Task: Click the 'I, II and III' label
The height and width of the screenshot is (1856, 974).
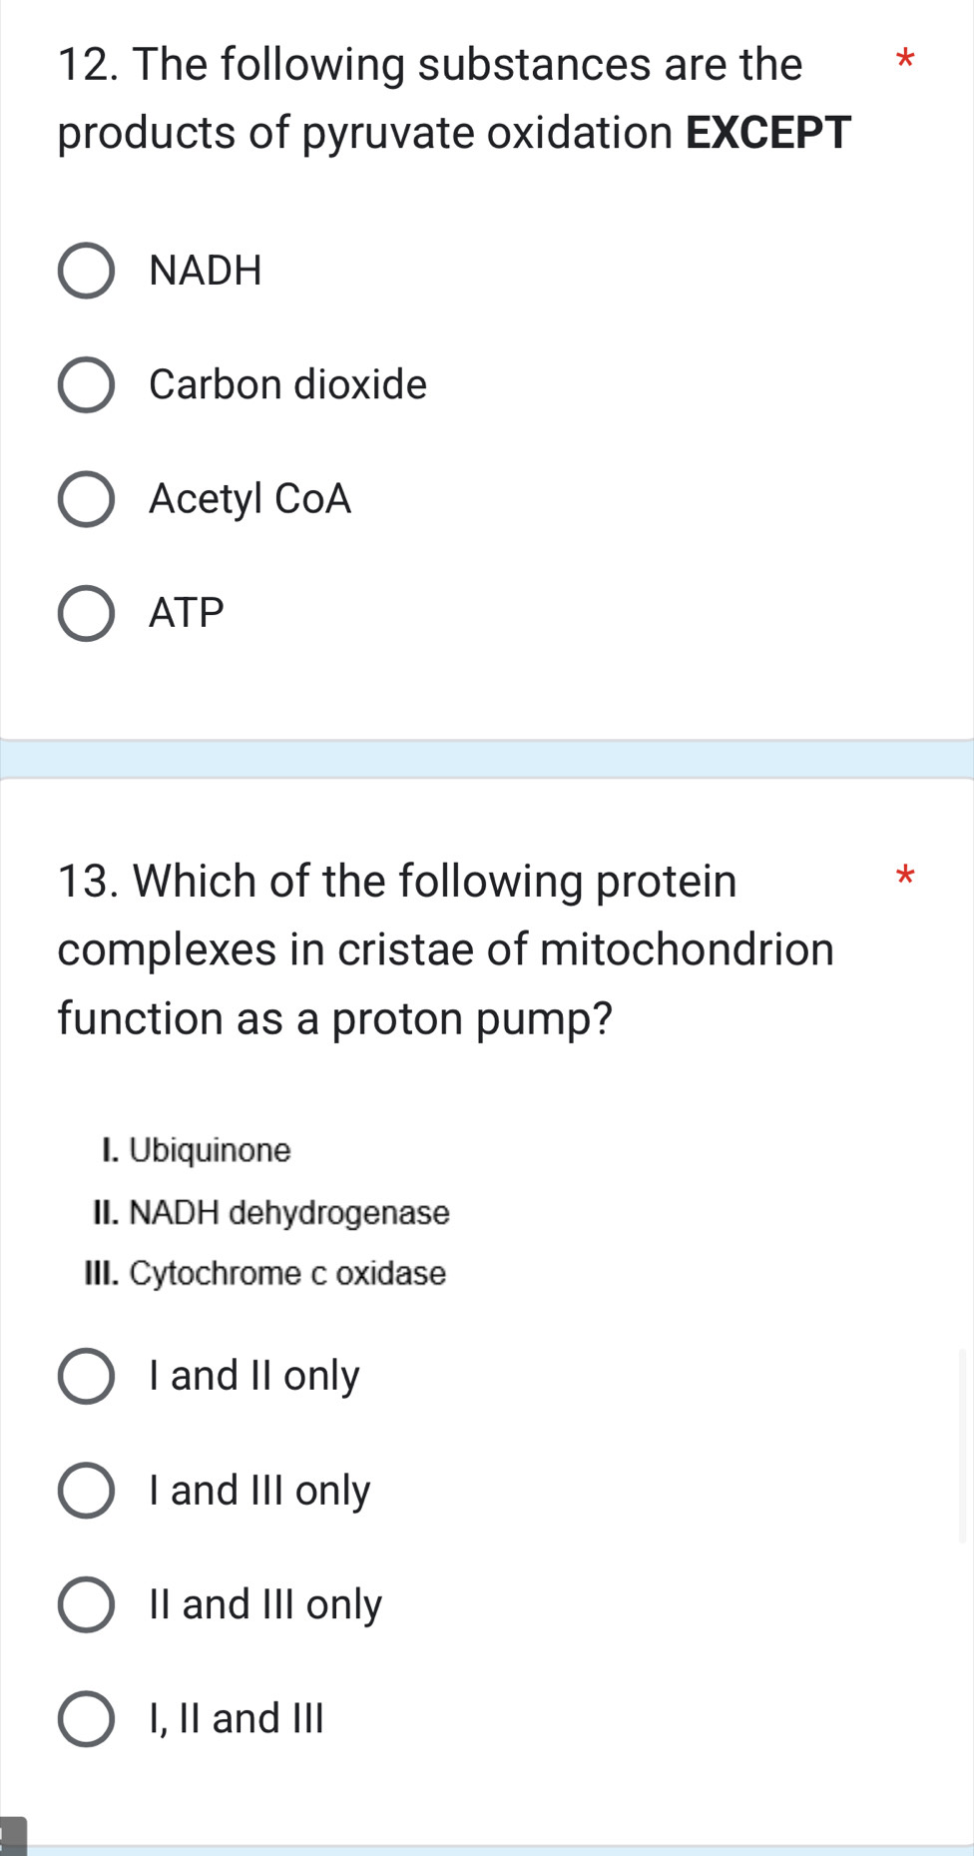Action: pos(234,1718)
